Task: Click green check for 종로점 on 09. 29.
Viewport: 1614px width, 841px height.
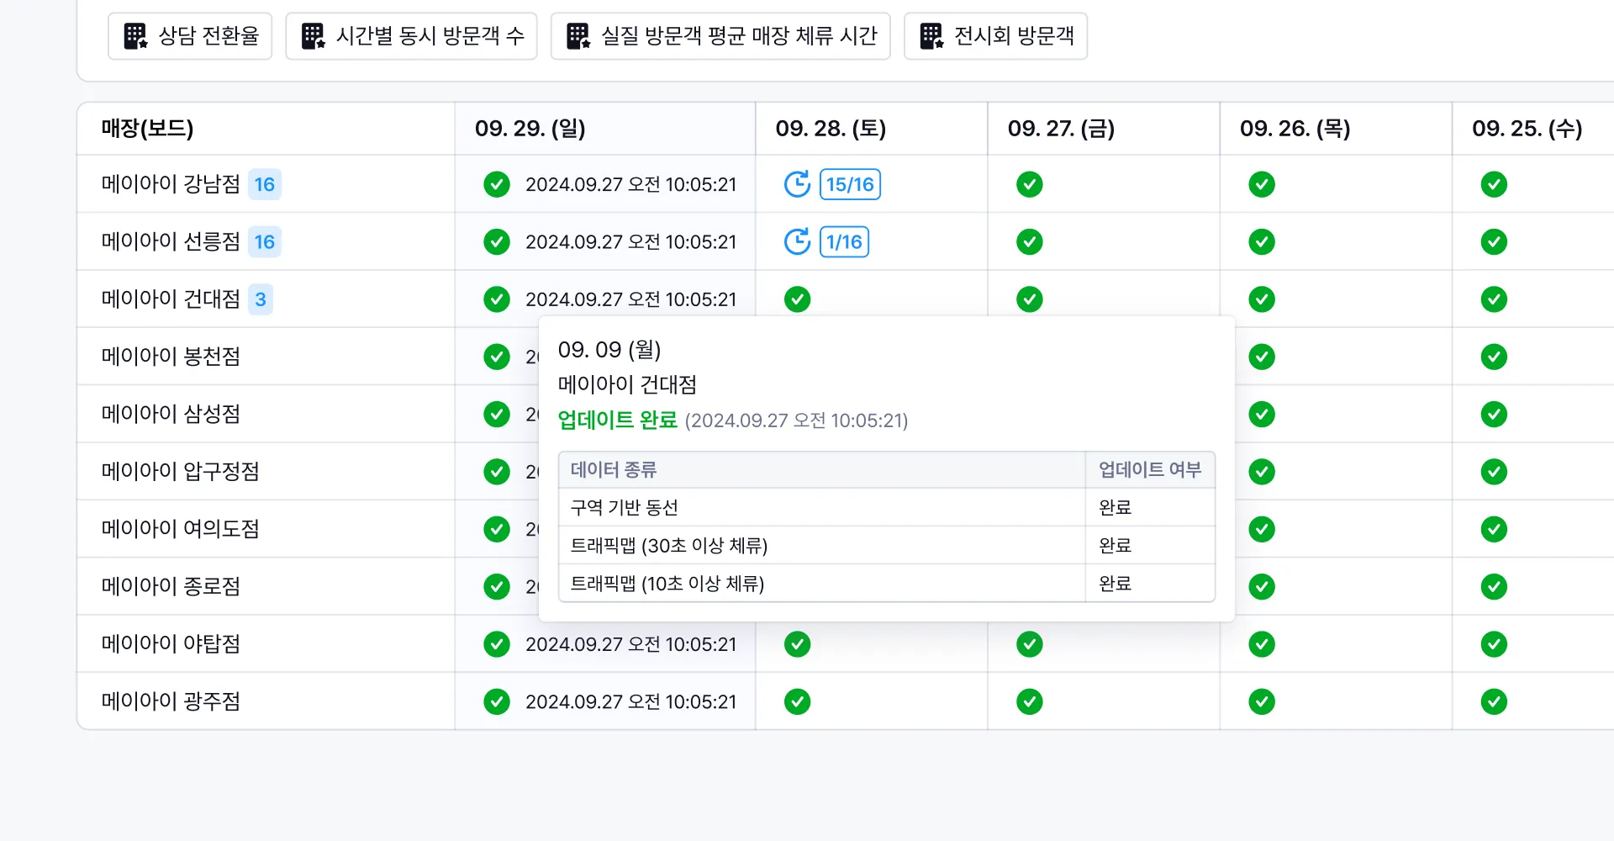Action: click(x=497, y=586)
